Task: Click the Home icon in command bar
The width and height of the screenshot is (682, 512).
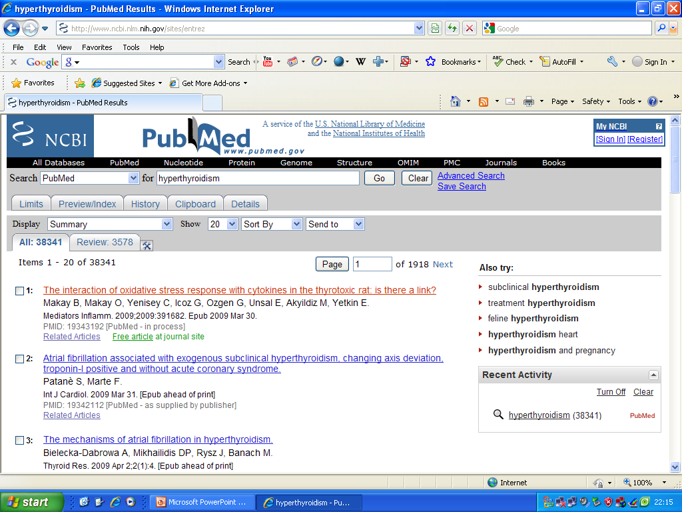Action: (456, 101)
